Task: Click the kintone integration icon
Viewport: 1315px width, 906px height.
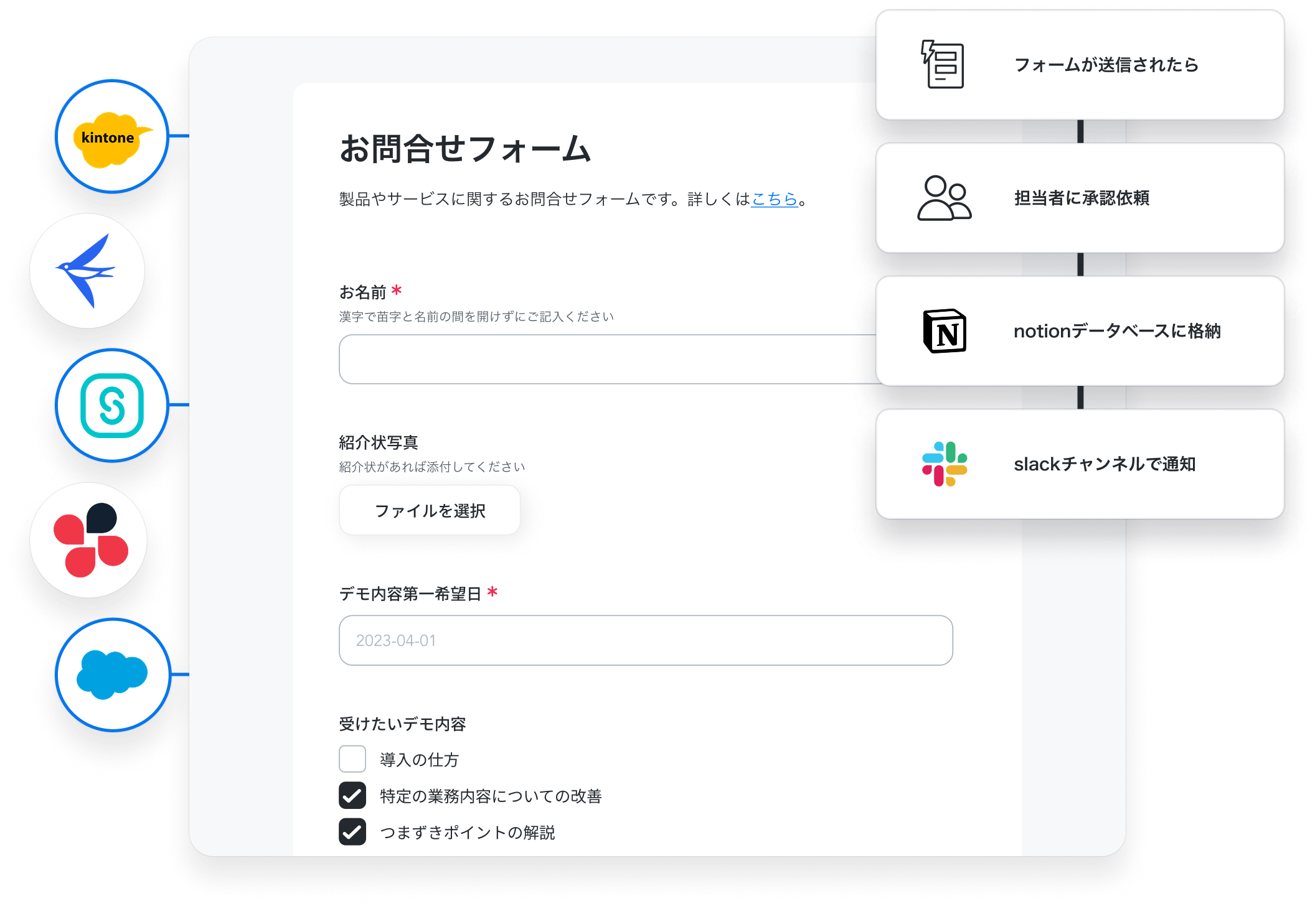Action: [x=112, y=137]
